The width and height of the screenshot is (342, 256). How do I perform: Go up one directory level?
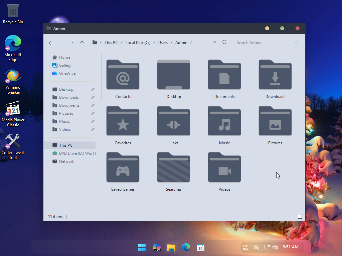coord(82,43)
